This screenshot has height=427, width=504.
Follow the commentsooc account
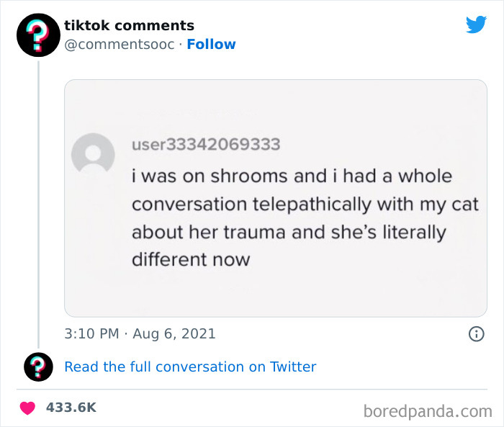(211, 45)
